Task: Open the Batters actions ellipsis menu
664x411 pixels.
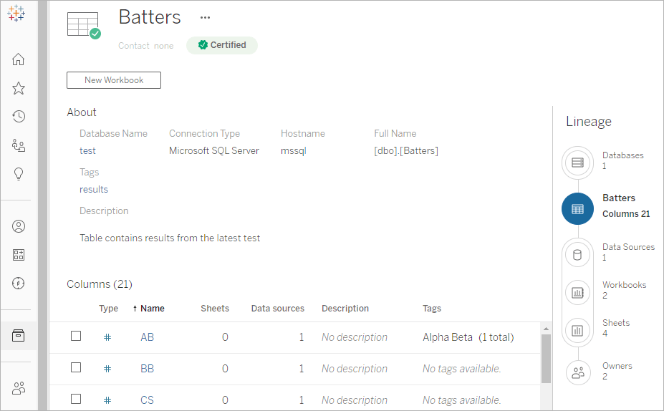Action: [205, 17]
